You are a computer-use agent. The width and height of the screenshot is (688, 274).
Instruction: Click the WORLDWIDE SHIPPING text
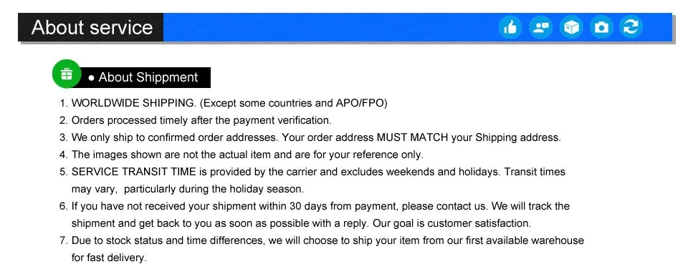tap(133, 103)
